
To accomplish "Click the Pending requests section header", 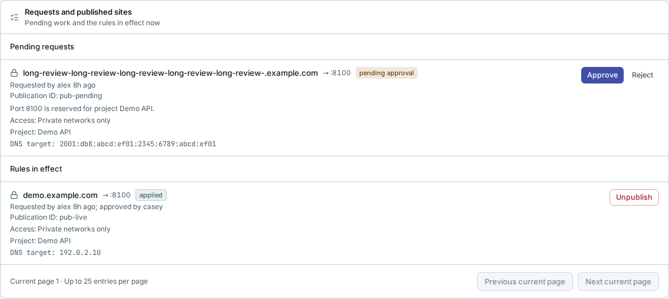I will [42, 47].
